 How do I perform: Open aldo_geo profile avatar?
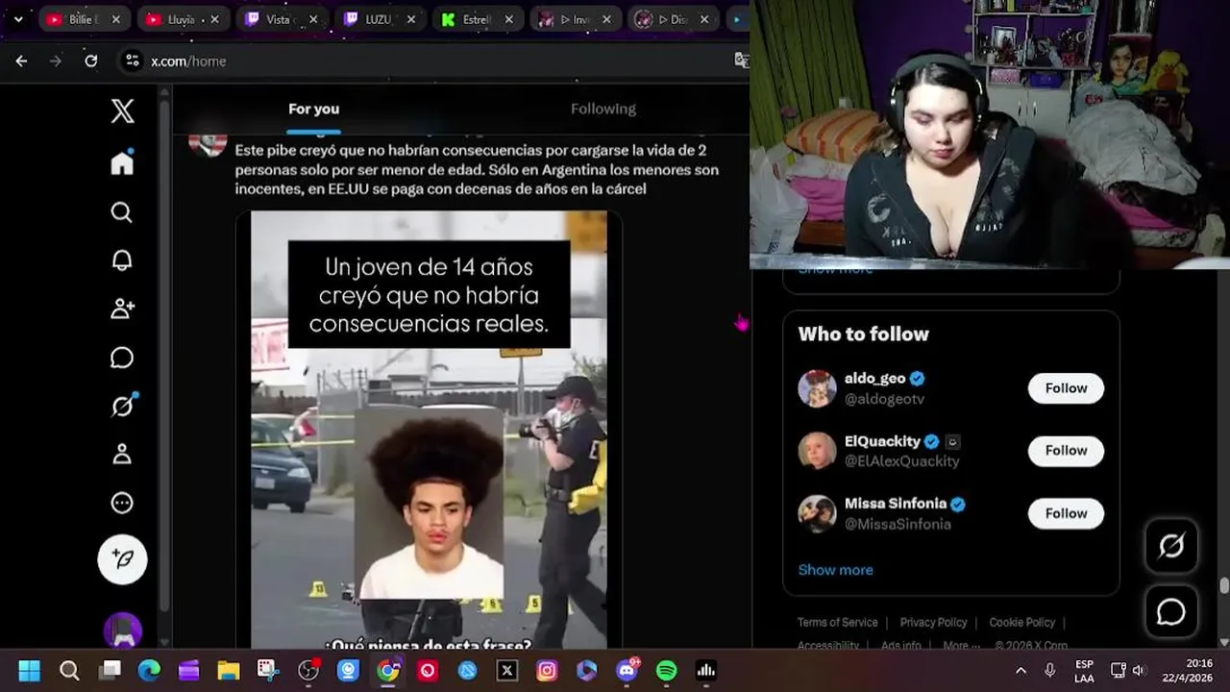[817, 388]
